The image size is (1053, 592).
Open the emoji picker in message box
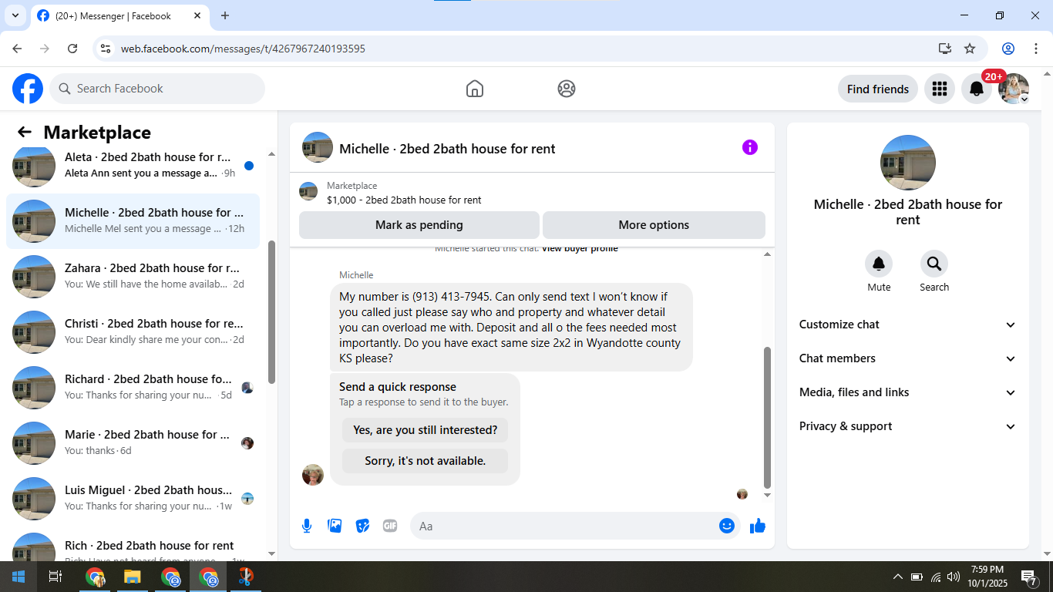727,526
